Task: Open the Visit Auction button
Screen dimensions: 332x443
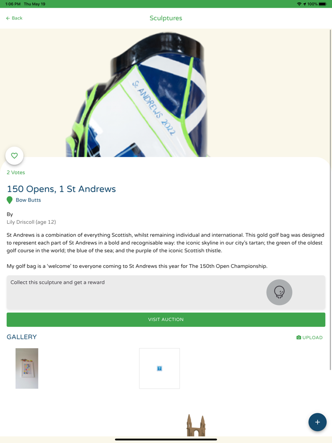Action: [x=166, y=320]
